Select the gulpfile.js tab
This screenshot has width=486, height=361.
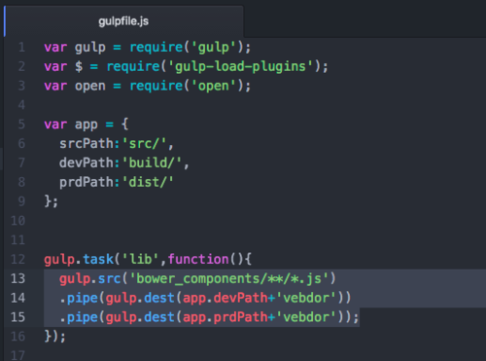pyautogui.click(x=123, y=21)
